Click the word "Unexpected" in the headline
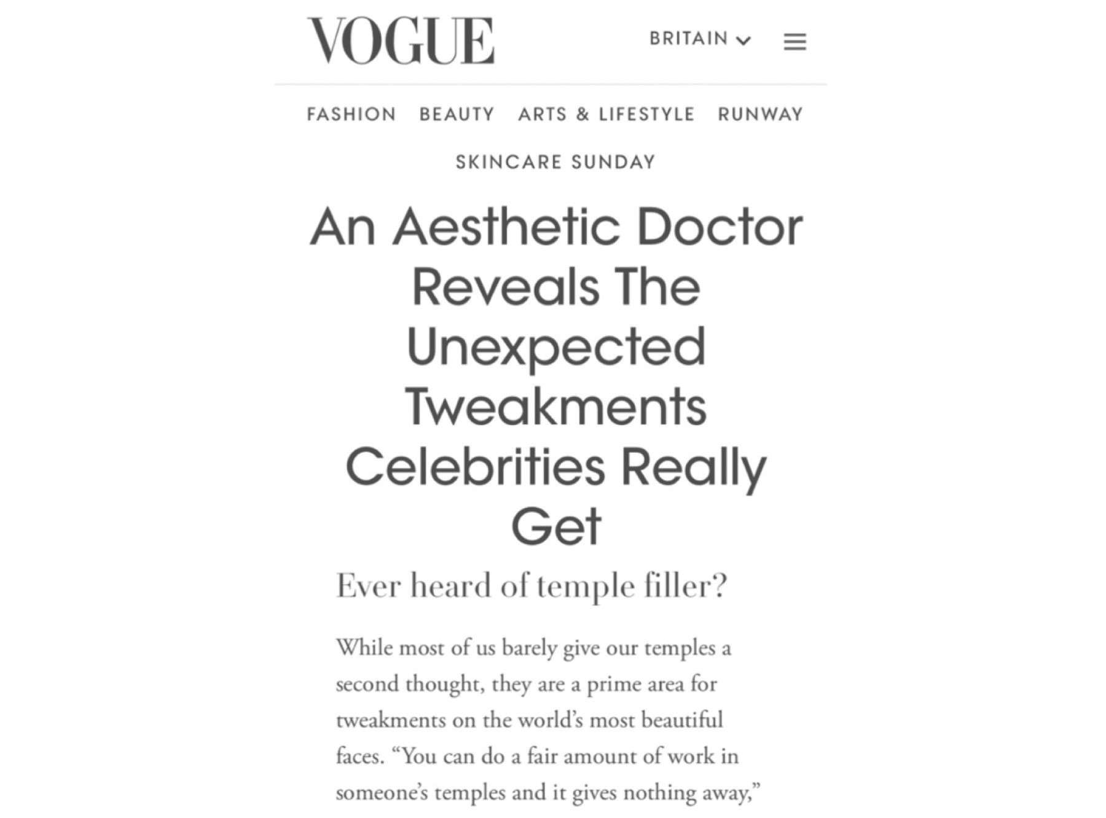 pos(555,347)
